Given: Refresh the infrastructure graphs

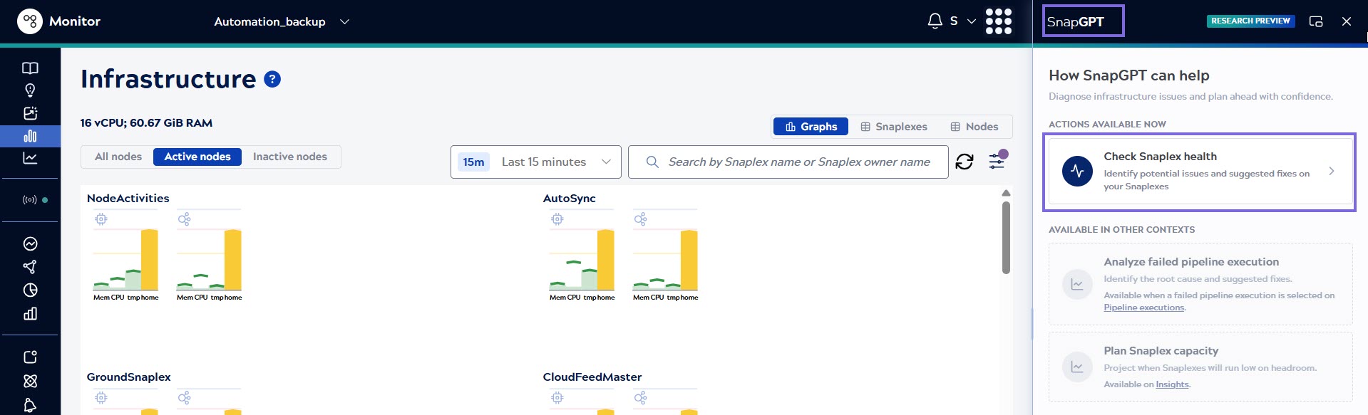Looking at the screenshot, I should pyautogui.click(x=965, y=162).
